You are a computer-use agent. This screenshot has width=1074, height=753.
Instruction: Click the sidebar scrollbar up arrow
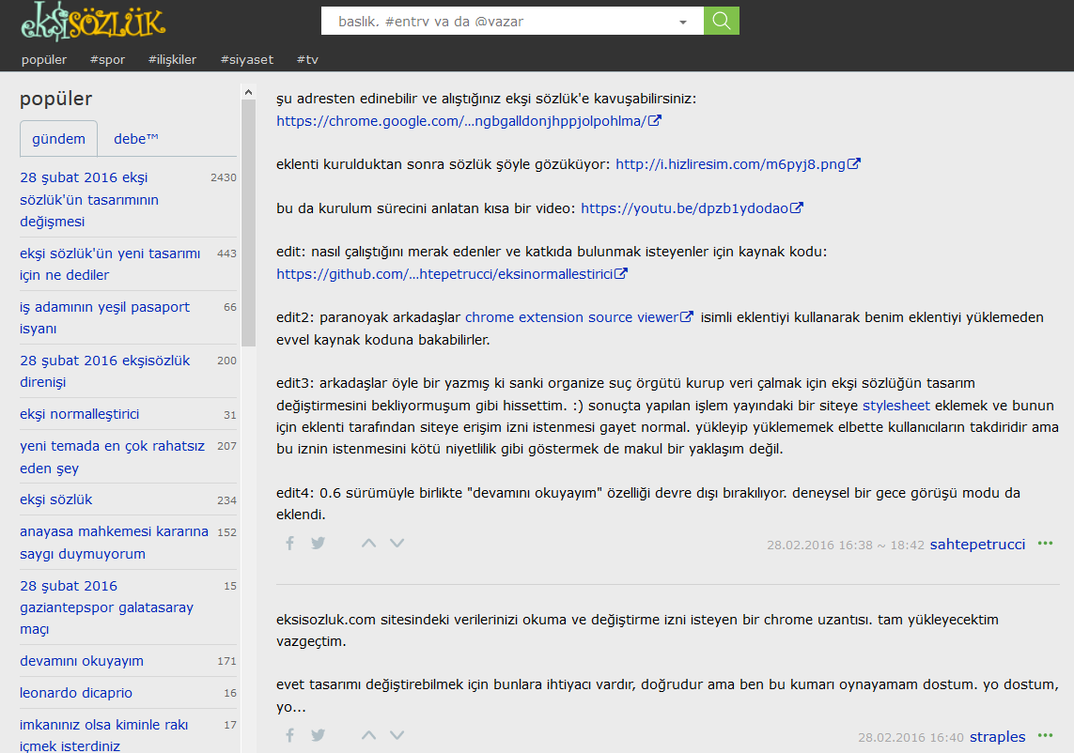[x=248, y=92]
